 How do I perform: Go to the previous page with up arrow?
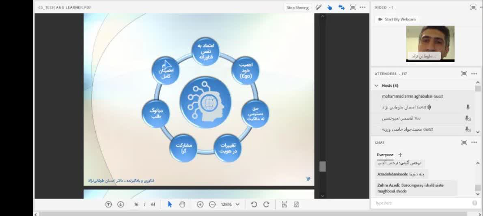108,204
